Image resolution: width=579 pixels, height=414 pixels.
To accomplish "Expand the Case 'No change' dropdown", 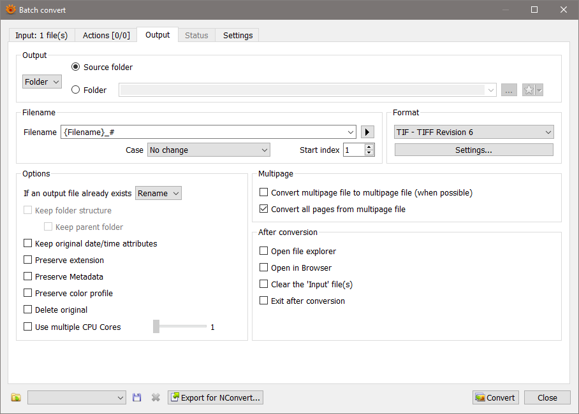I will [209, 150].
